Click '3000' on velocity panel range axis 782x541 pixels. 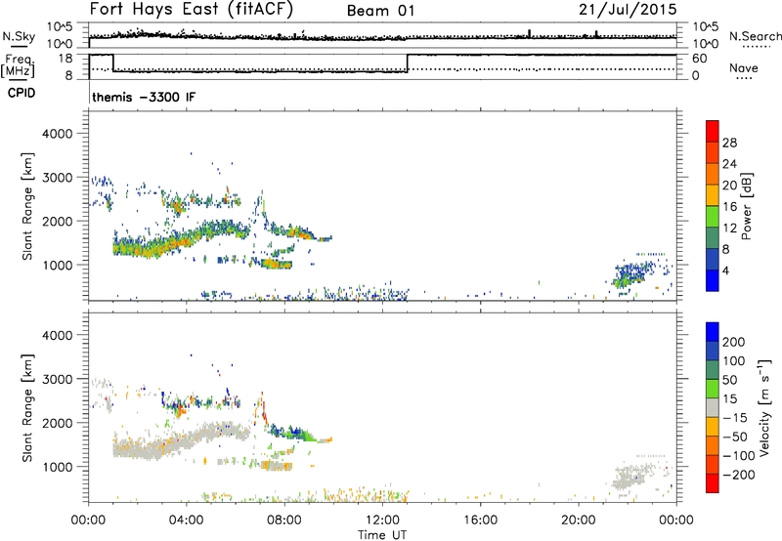(58, 379)
